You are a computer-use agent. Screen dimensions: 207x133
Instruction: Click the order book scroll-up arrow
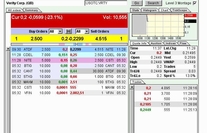tap(8, 49)
